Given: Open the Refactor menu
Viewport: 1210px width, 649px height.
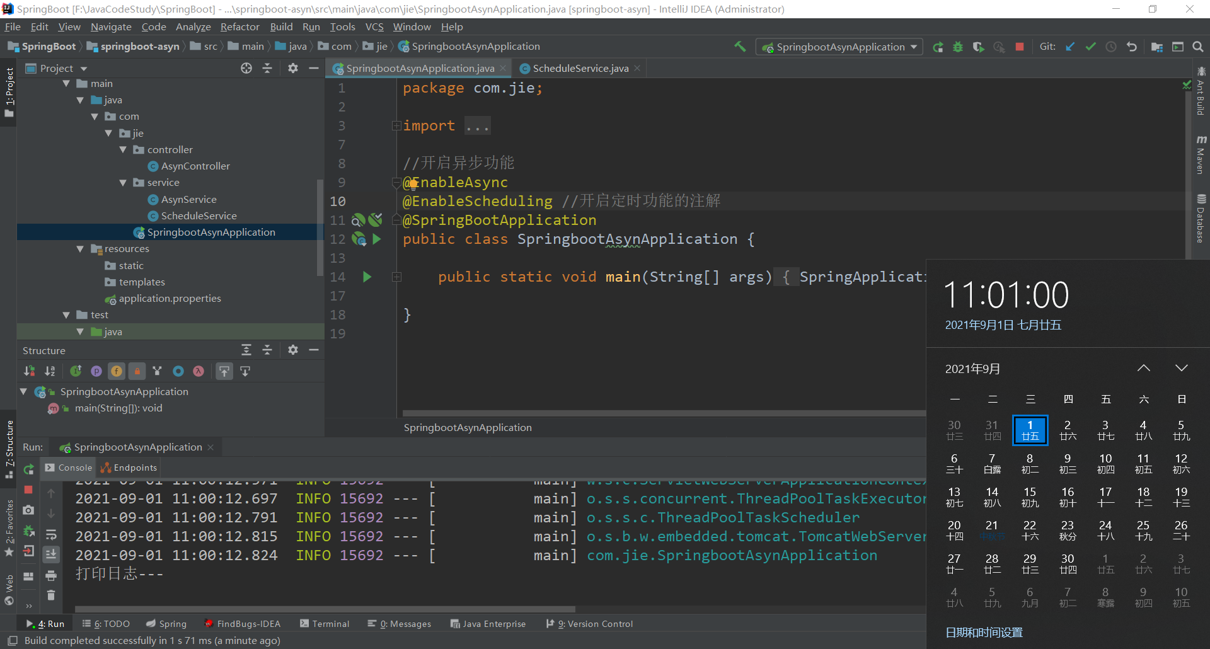Looking at the screenshot, I should (x=239, y=27).
